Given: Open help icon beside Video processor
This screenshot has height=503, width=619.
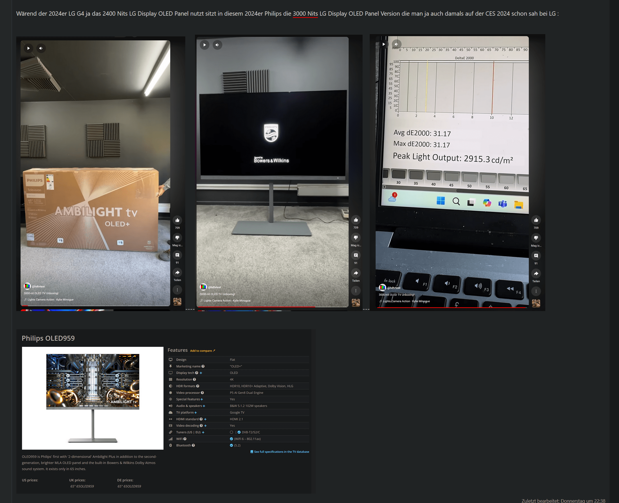Looking at the screenshot, I should (x=202, y=393).
